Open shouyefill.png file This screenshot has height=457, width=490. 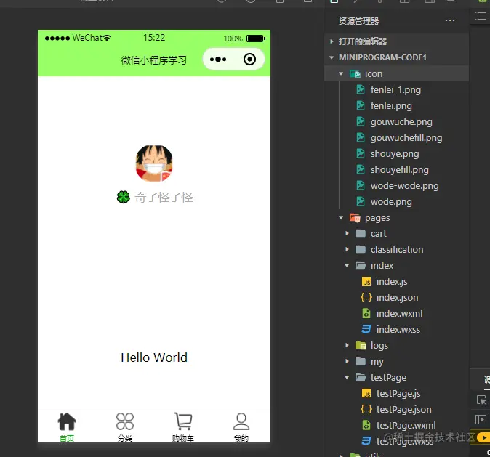tap(400, 169)
